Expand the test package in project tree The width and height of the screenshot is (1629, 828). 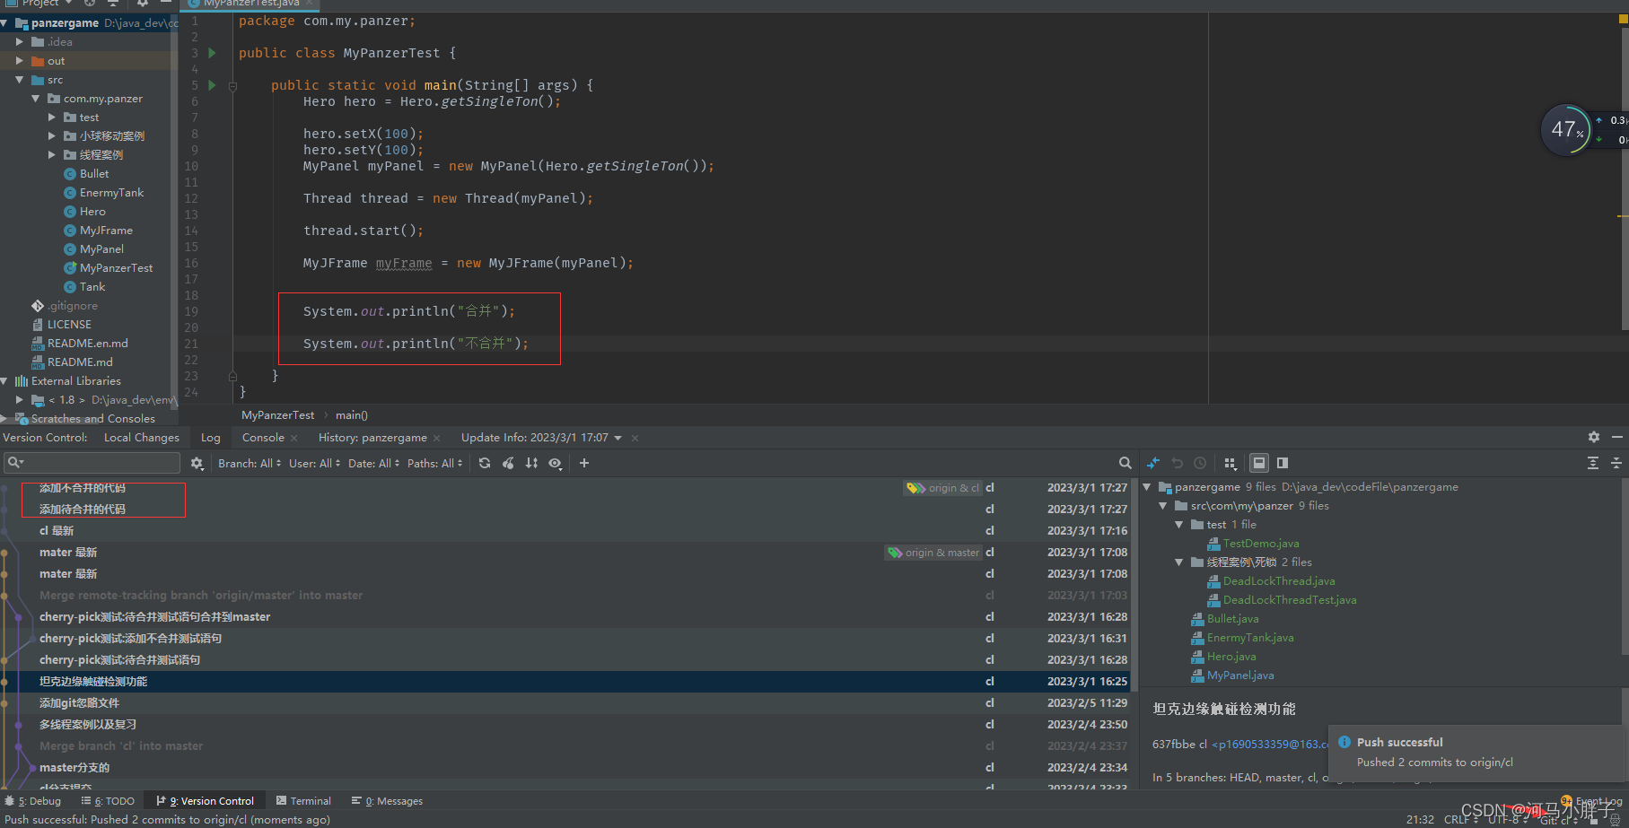coord(52,118)
